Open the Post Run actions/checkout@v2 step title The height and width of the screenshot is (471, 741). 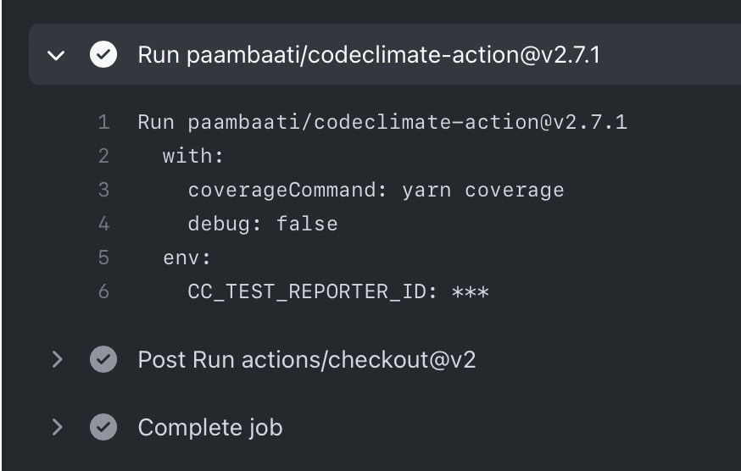coord(307,360)
